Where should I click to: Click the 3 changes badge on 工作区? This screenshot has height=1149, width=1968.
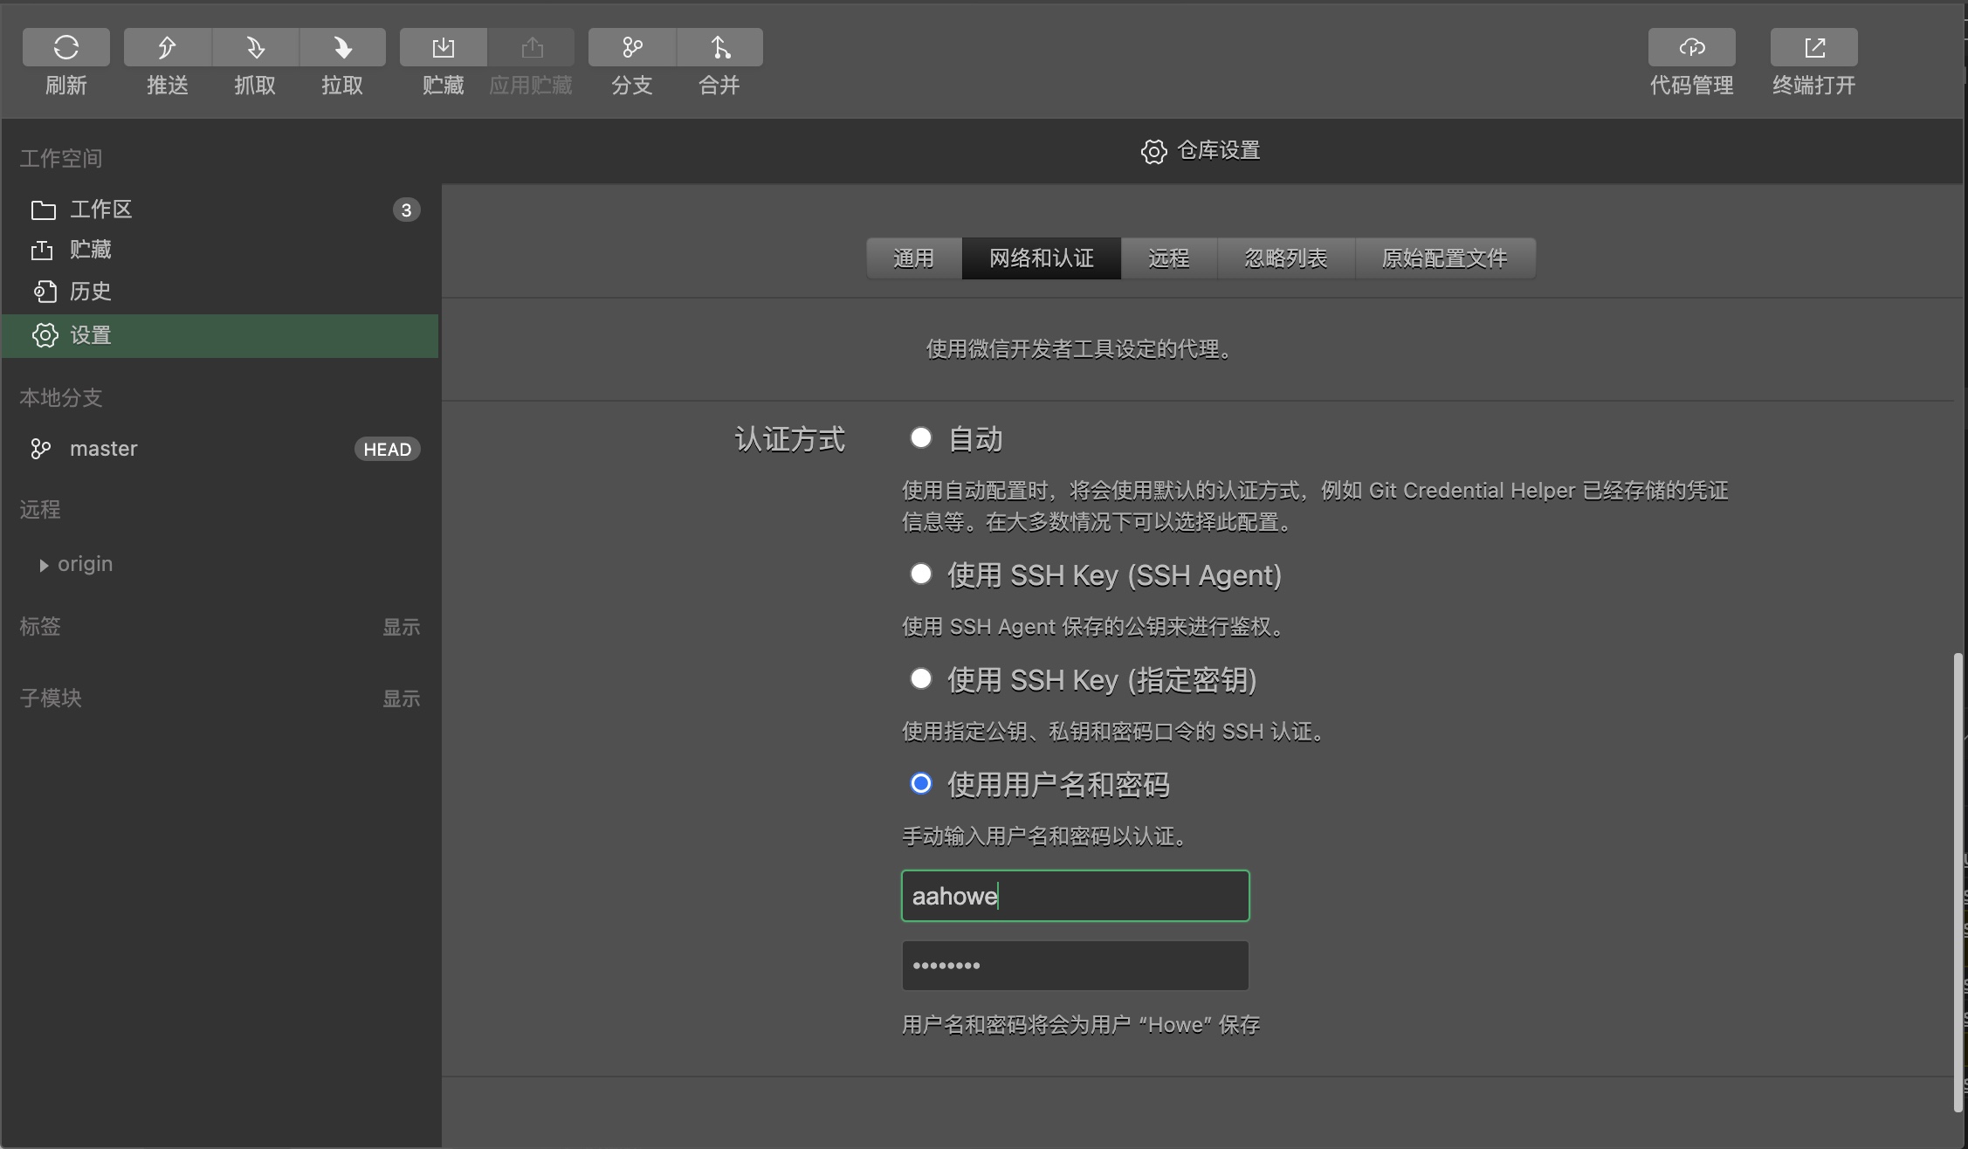(x=406, y=210)
